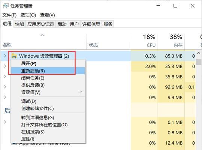Click the Task Manager title bar icon
Screen dimensions: 202x150
pos(6,6)
